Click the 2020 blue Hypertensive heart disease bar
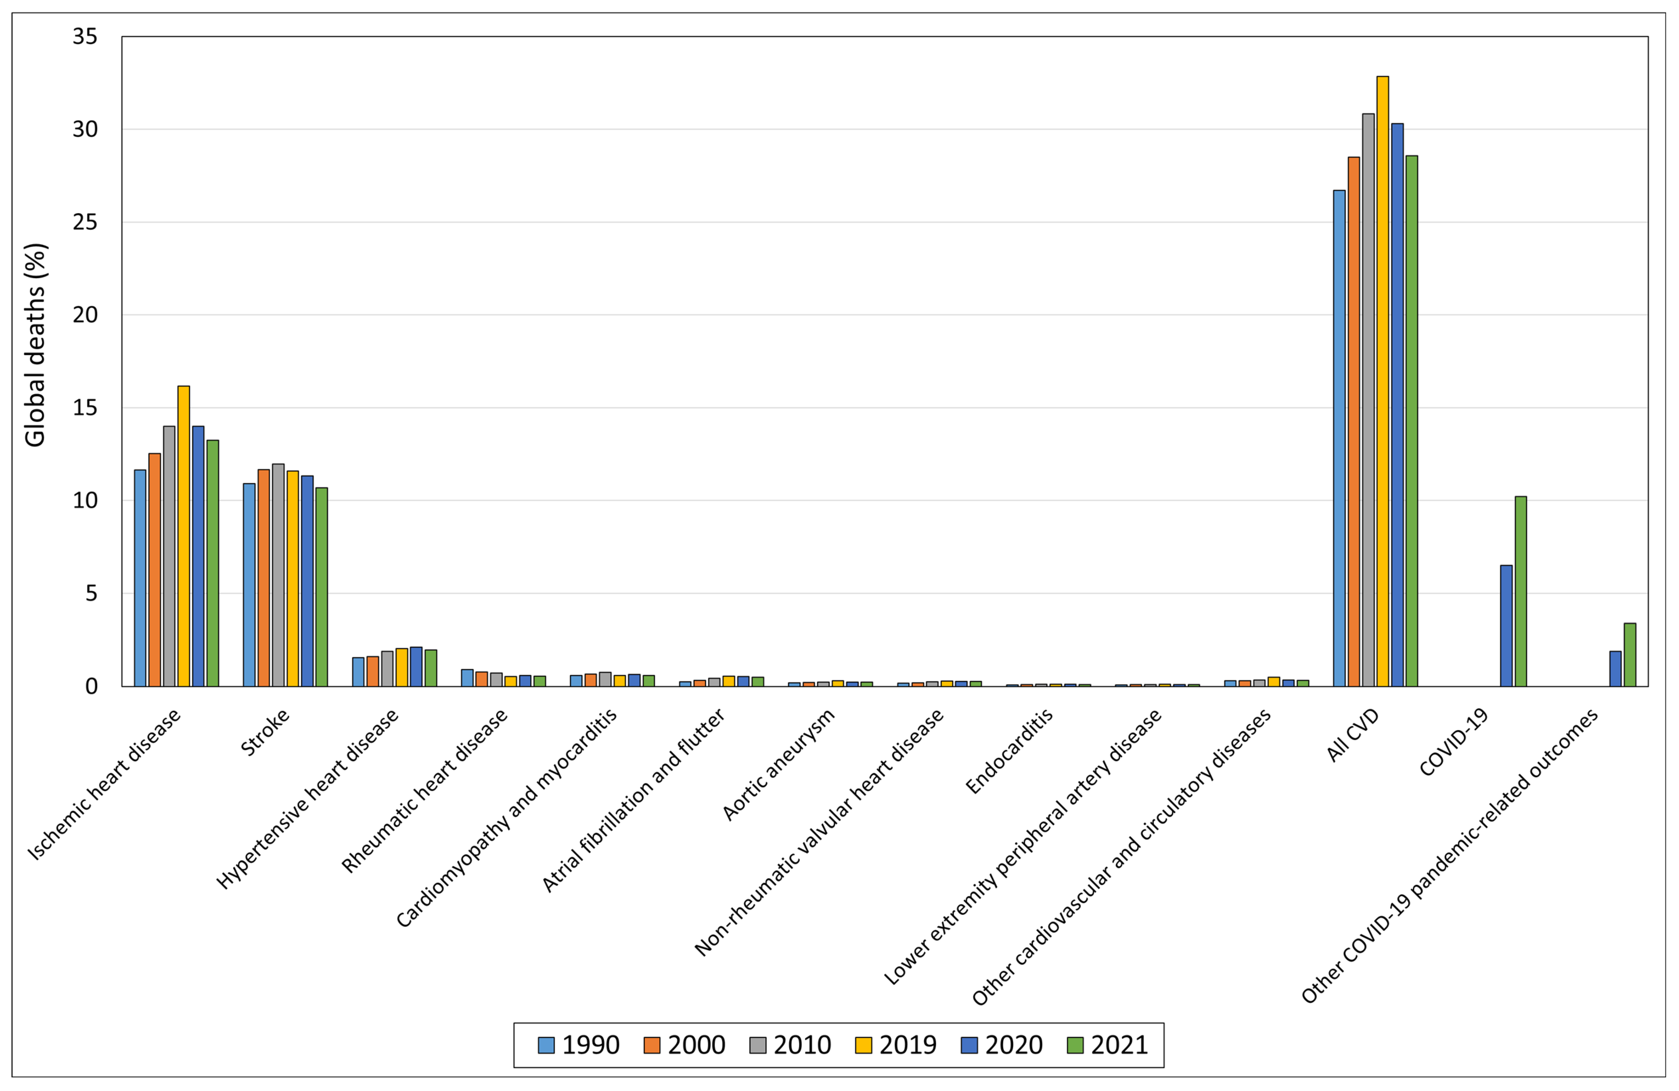1679x1091 pixels. pyautogui.click(x=416, y=667)
